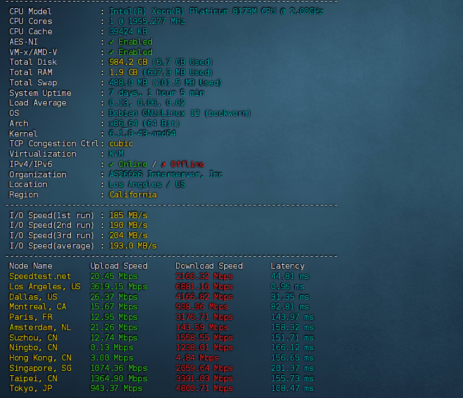Screen dimensions: 463x398
Task: Select the Tokyo latency 108.47 ms
Action: coord(292,388)
